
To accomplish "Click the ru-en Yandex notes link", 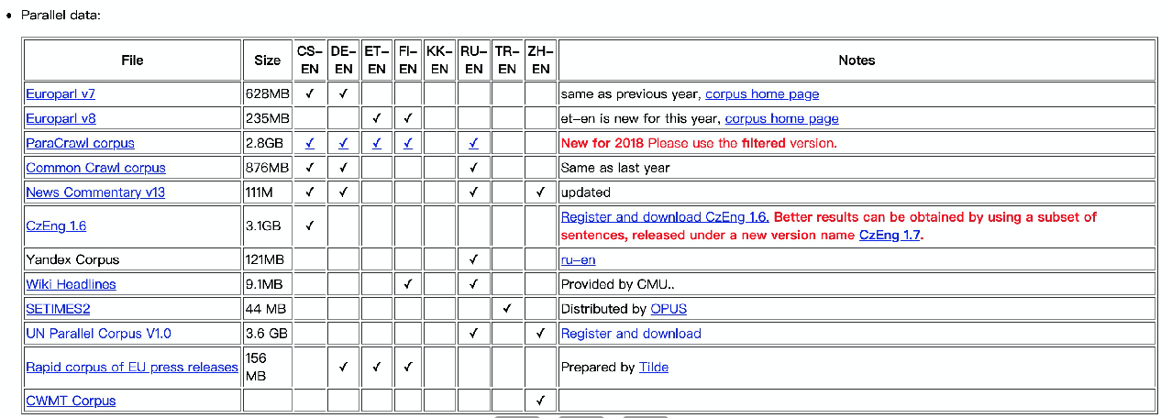I will pyautogui.click(x=578, y=259).
